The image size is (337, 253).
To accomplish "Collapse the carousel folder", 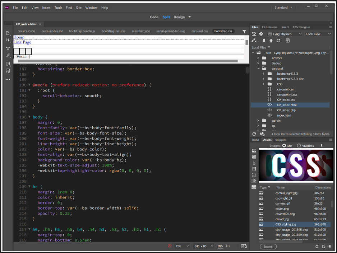I will pyautogui.click(x=258, y=69).
